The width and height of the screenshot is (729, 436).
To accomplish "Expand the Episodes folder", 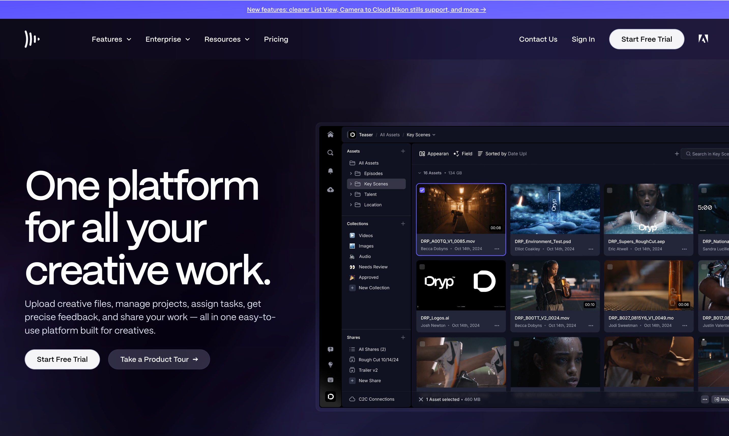I will click(x=351, y=173).
